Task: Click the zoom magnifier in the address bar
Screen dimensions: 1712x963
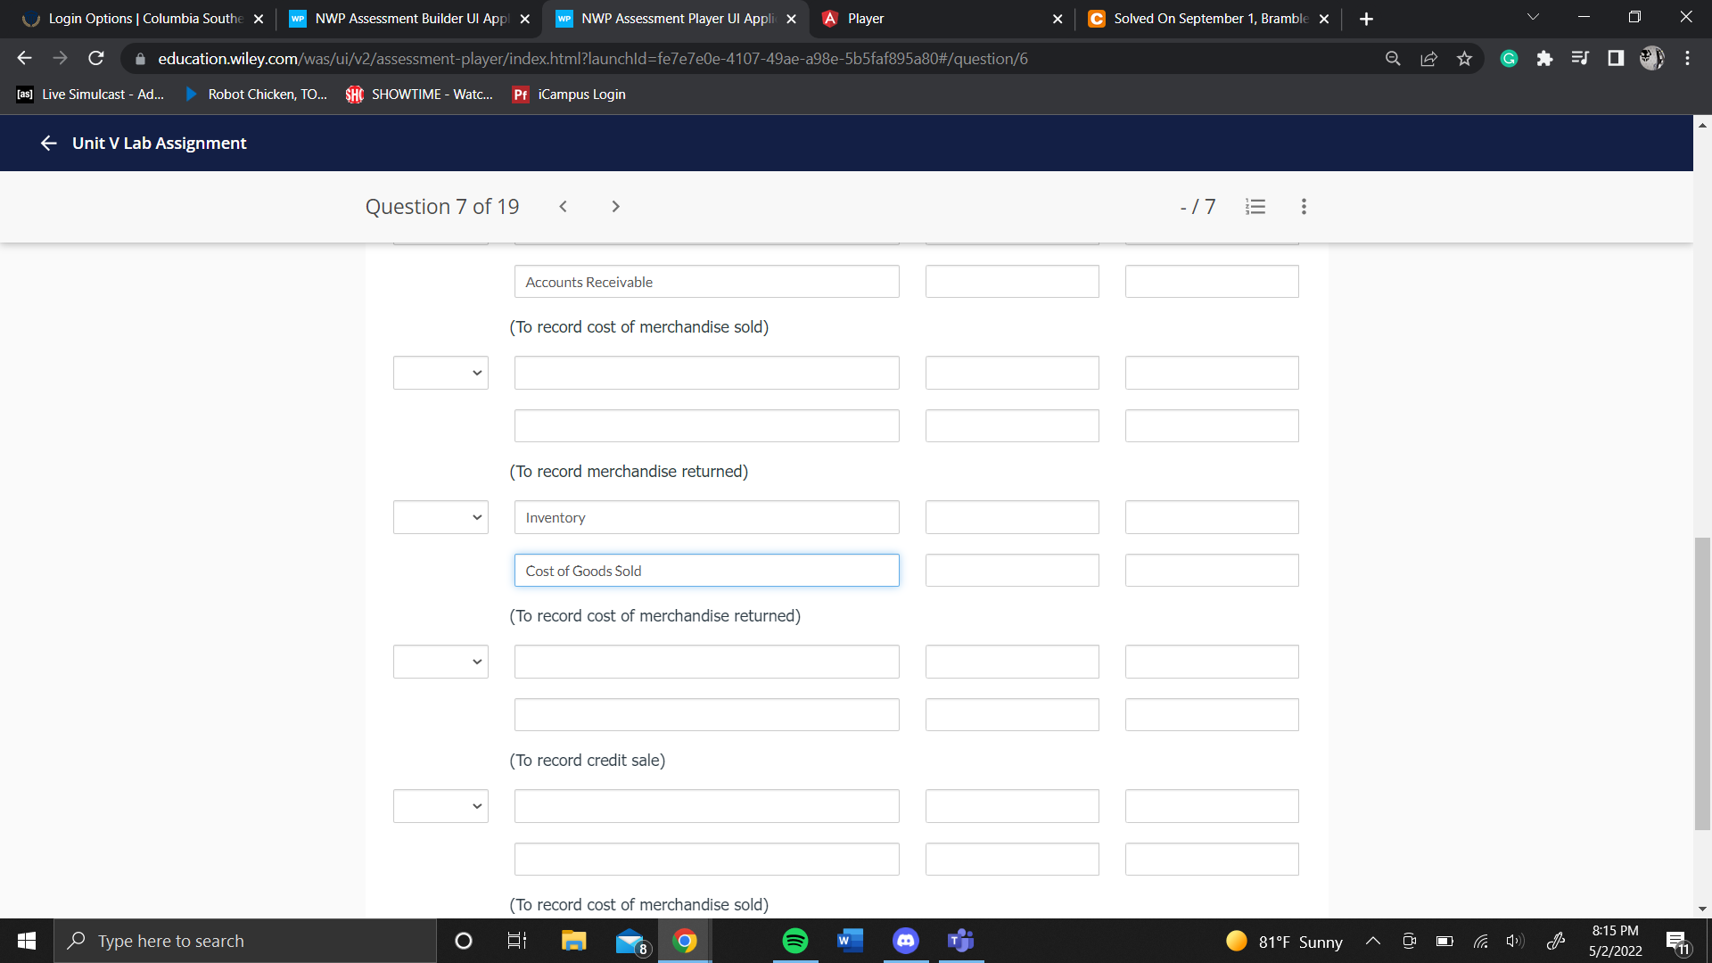Action: tap(1393, 58)
